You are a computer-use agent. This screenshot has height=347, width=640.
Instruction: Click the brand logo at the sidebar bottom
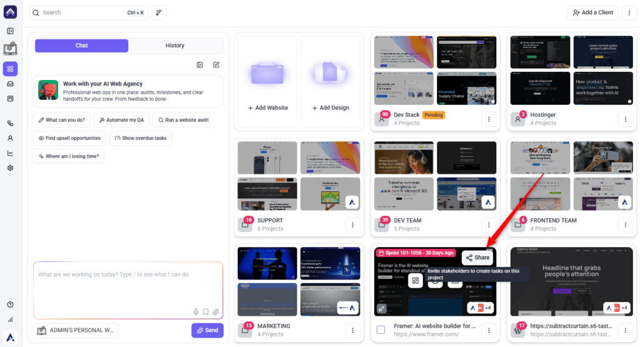point(10,337)
